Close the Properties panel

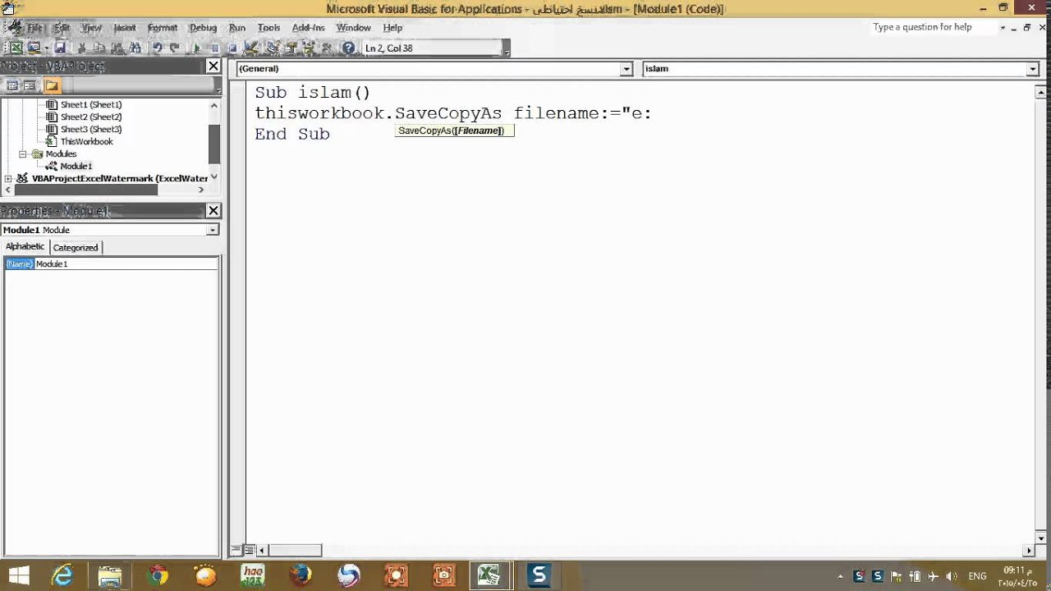tap(213, 210)
